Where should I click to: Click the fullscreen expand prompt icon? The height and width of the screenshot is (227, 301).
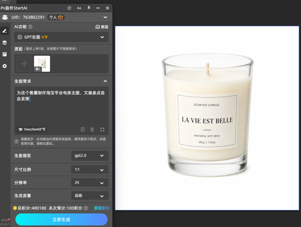point(102,130)
